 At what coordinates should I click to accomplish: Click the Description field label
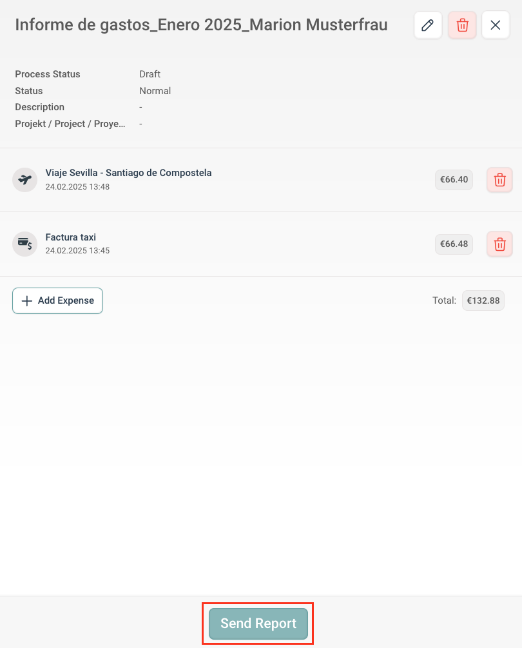pos(40,107)
